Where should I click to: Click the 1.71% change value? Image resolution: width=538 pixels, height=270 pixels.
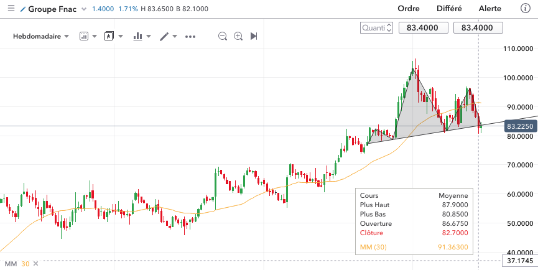click(128, 9)
